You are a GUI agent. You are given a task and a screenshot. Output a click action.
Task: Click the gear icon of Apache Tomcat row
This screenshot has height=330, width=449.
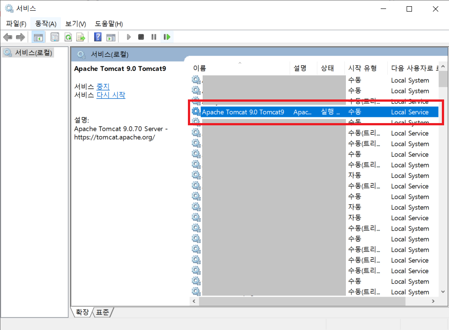[x=196, y=111]
